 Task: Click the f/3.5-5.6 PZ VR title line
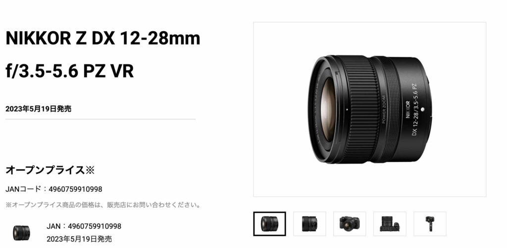pyautogui.click(x=69, y=71)
